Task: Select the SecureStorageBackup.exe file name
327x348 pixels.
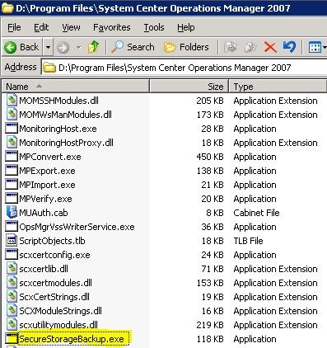Action: [72, 339]
